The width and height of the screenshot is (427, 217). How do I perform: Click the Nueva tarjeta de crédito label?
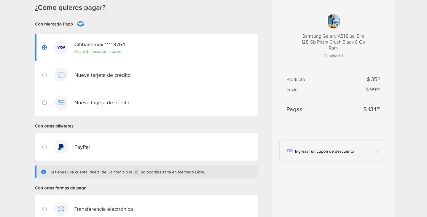(x=103, y=75)
